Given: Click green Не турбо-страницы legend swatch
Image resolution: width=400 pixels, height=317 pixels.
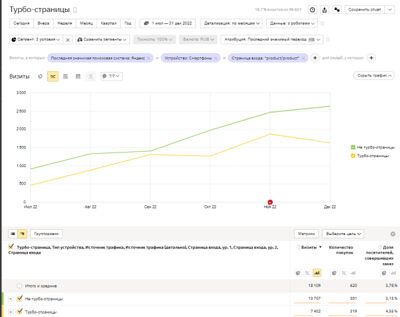Looking at the screenshot, I should pyautogui.click(x=353, y=147).
